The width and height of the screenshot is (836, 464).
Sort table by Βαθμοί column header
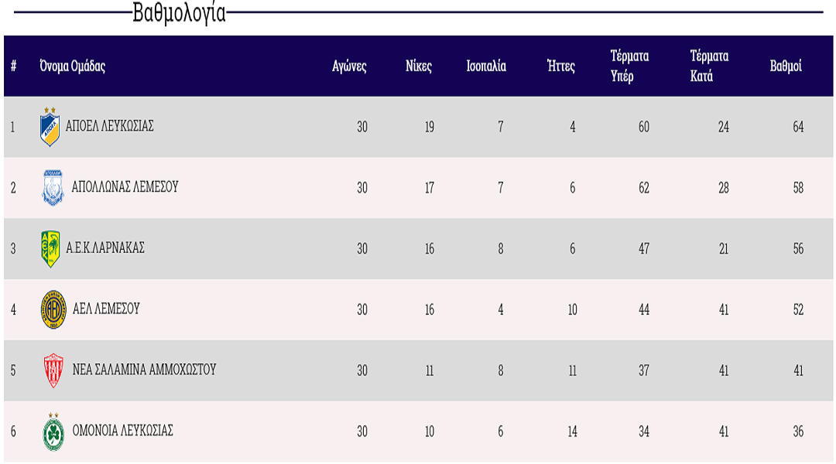click(x=786, y=67)
